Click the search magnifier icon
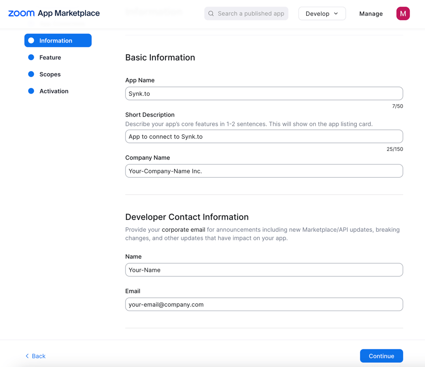Screen dimensions: 425x367 click(211, 14)
